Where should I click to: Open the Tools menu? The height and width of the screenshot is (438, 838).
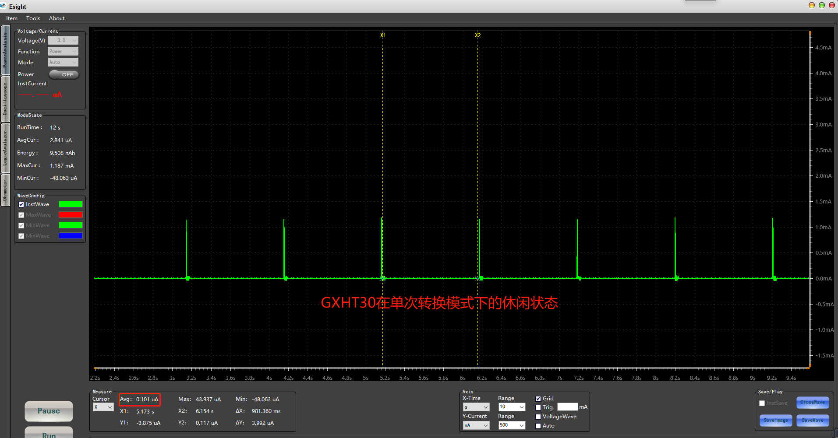tap(33, 18)
